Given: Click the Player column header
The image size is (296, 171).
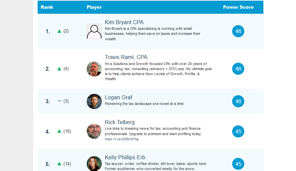Looking at the screenshot, I should (x=94, y=7).
